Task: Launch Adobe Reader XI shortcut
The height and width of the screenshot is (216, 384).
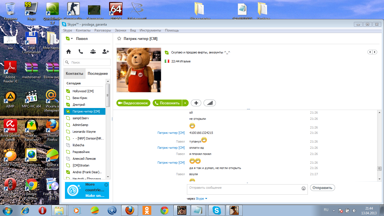Action: (x=10, y=72)
